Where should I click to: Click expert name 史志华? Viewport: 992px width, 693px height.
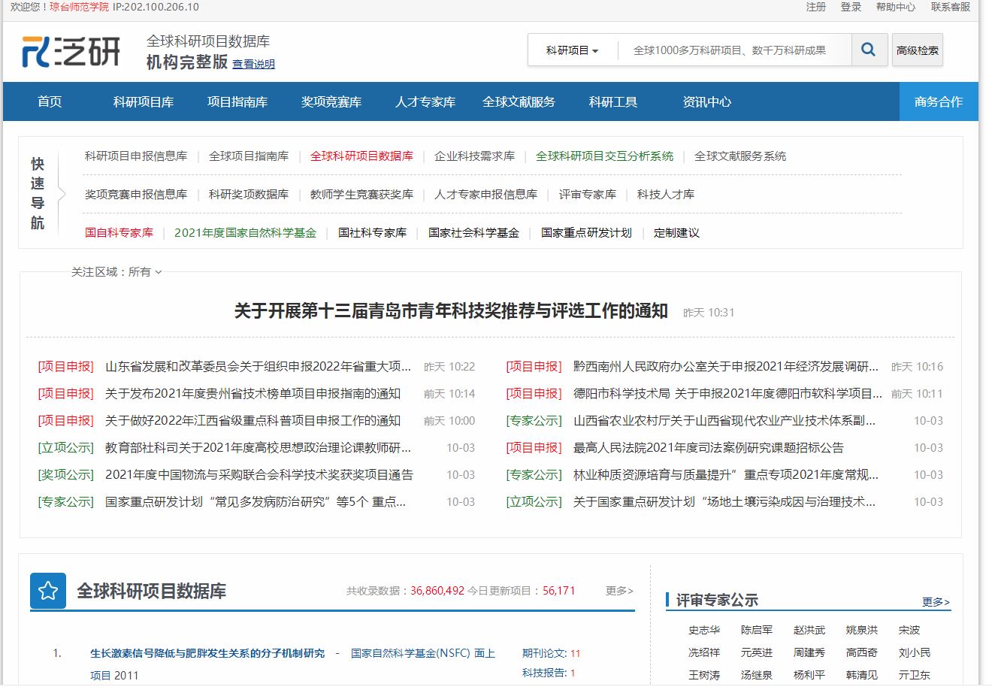point(703,631)
